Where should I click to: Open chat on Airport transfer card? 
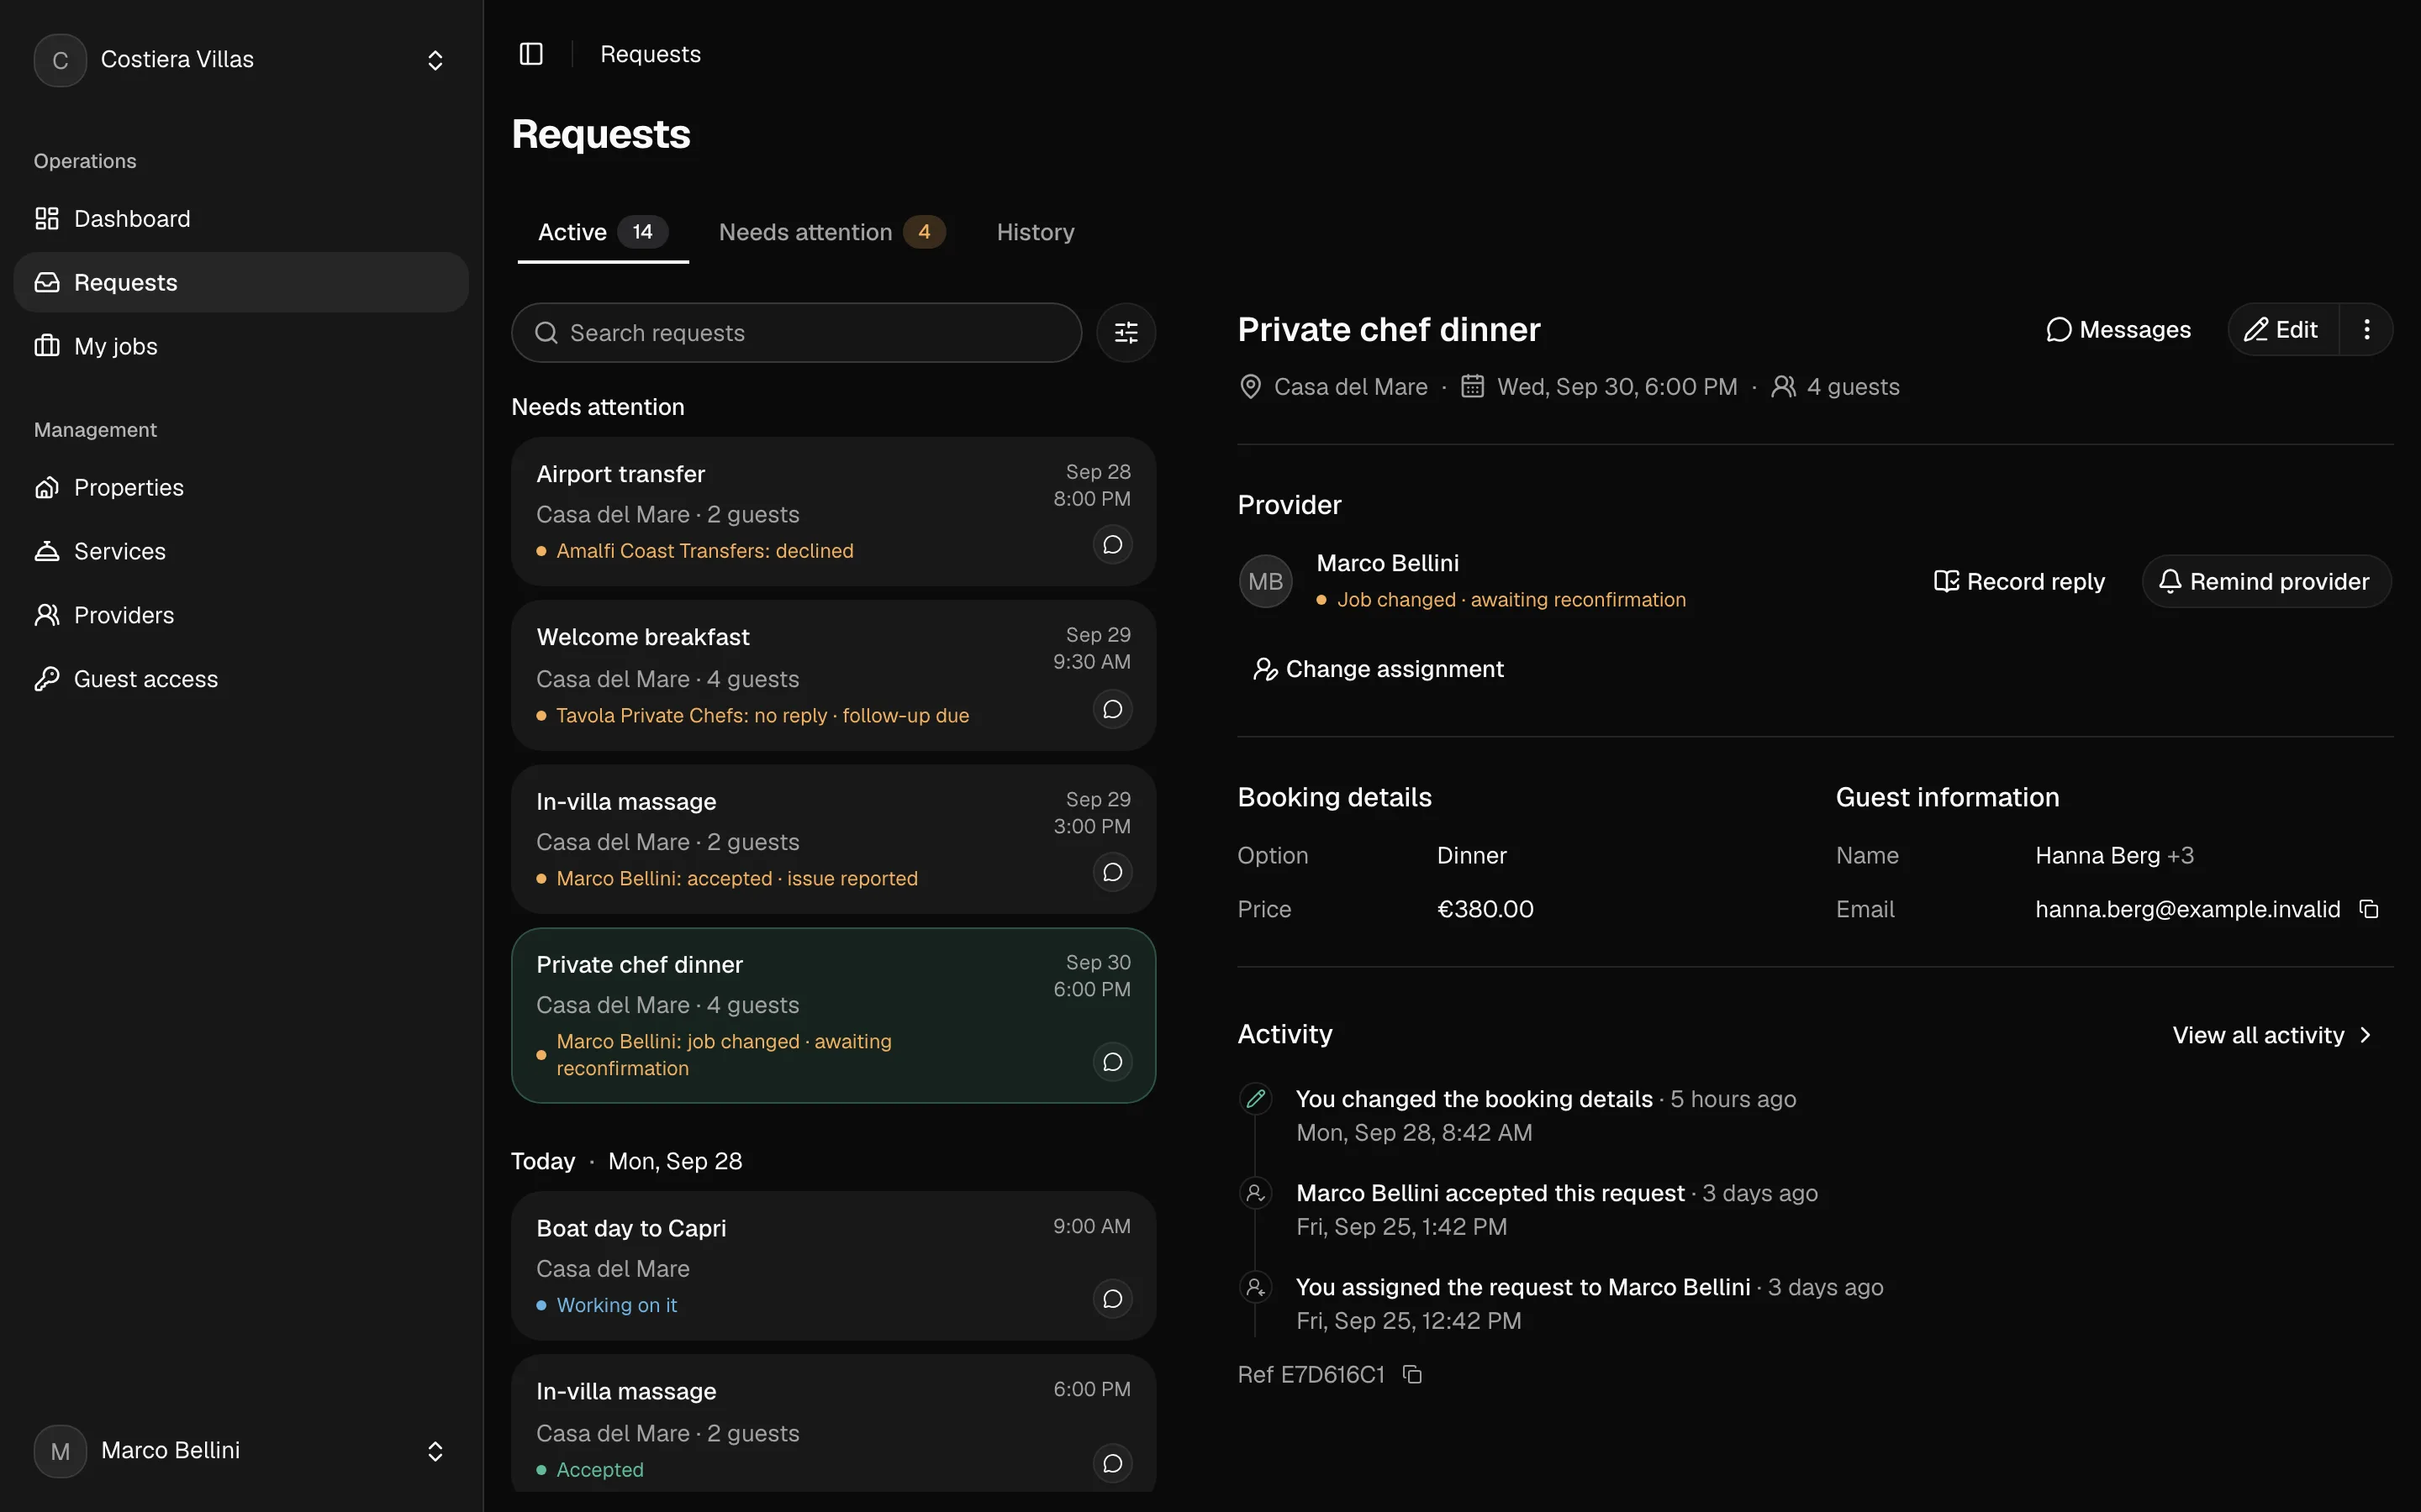coord(1112,545)
